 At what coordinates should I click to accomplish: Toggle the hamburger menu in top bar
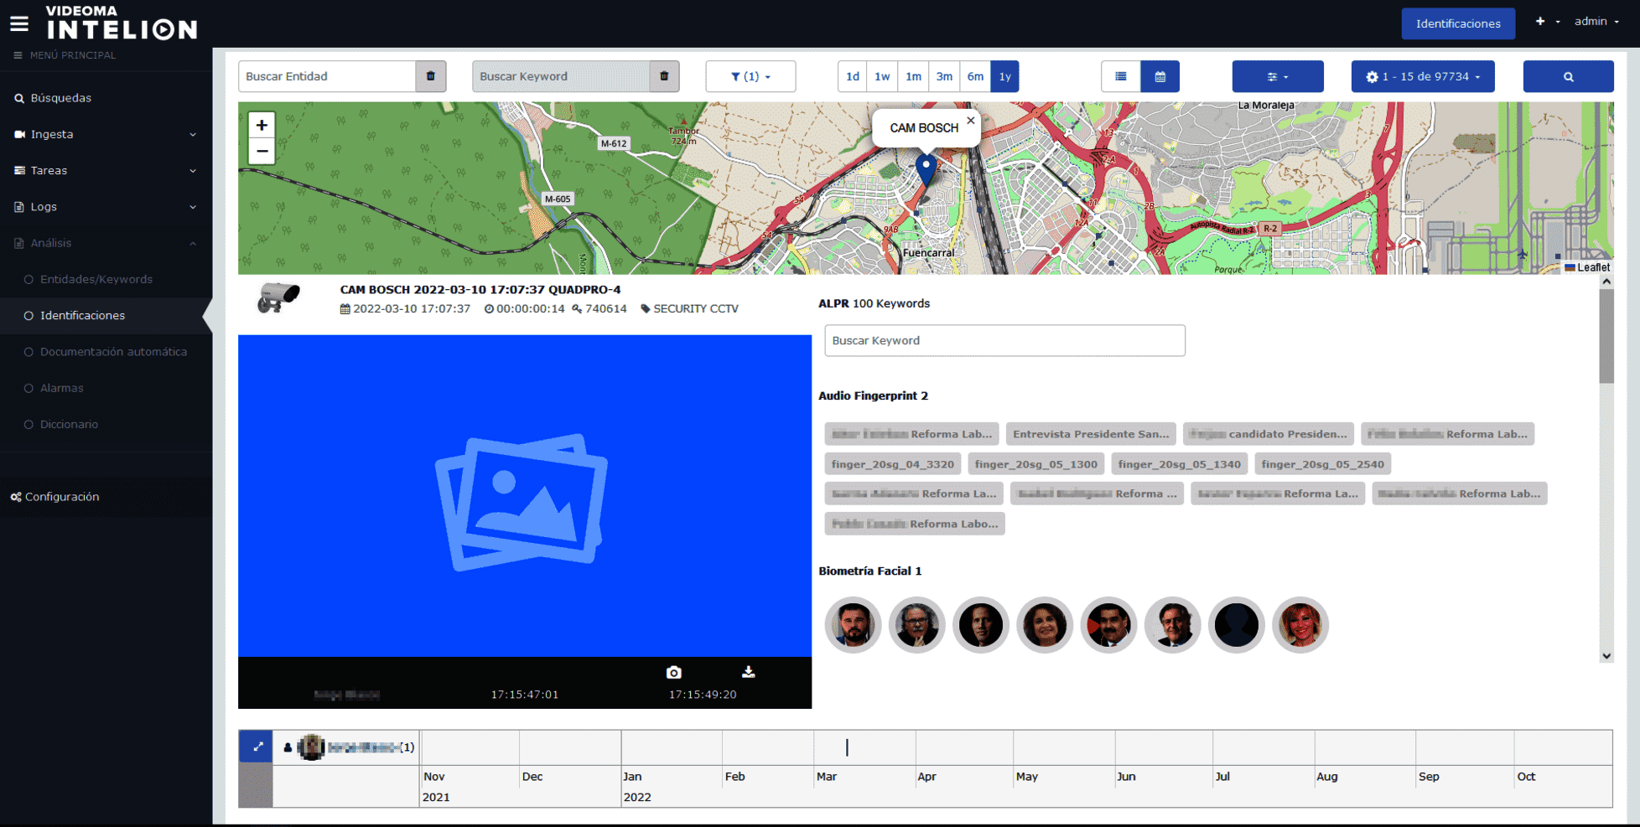pyautogui.click(x=18, y=23)
